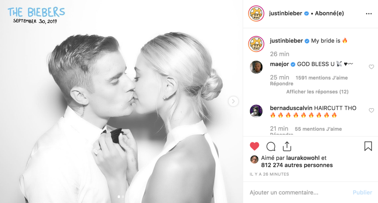This screenshot has width=378, height=203.
Task: Select the second carousel dot indicator
Action: [123, 197]
